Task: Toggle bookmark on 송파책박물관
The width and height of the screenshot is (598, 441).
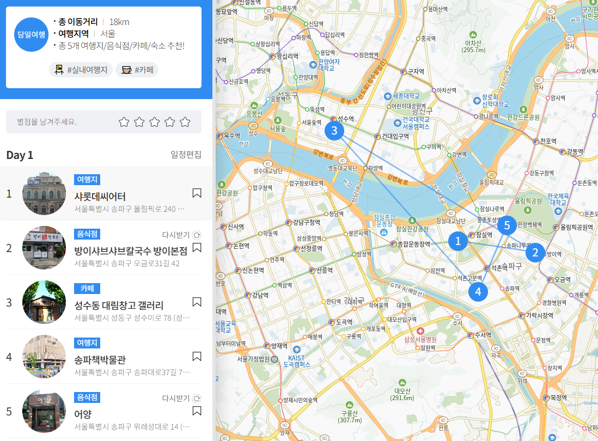Action: pos(197,357)
